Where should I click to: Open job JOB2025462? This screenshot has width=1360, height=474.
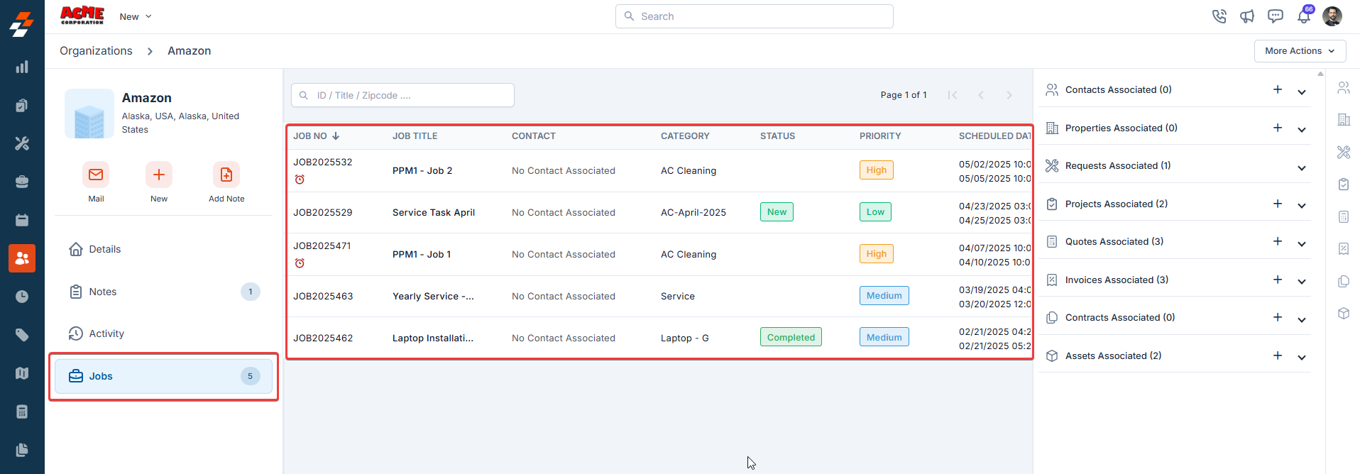coord(323,338)
